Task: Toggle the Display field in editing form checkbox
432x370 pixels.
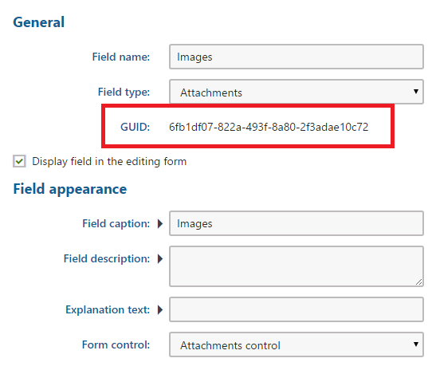Action: (19, 161)
